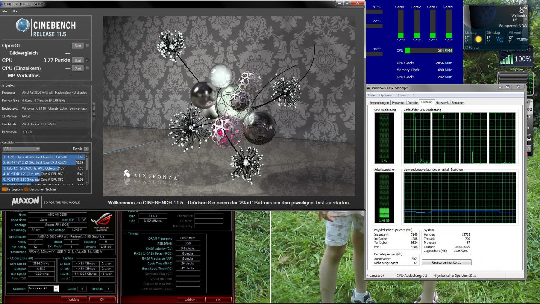The height and width of the screenshot is (304, 540).
Task: Click the Information field showing 3,3GHz
Action: click(x=55, y=132)
